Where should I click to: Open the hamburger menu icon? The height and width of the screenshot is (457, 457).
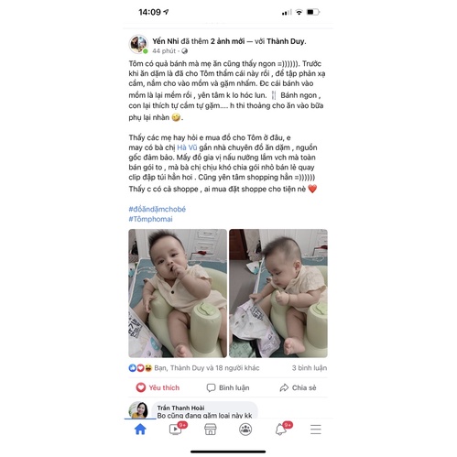316,430
